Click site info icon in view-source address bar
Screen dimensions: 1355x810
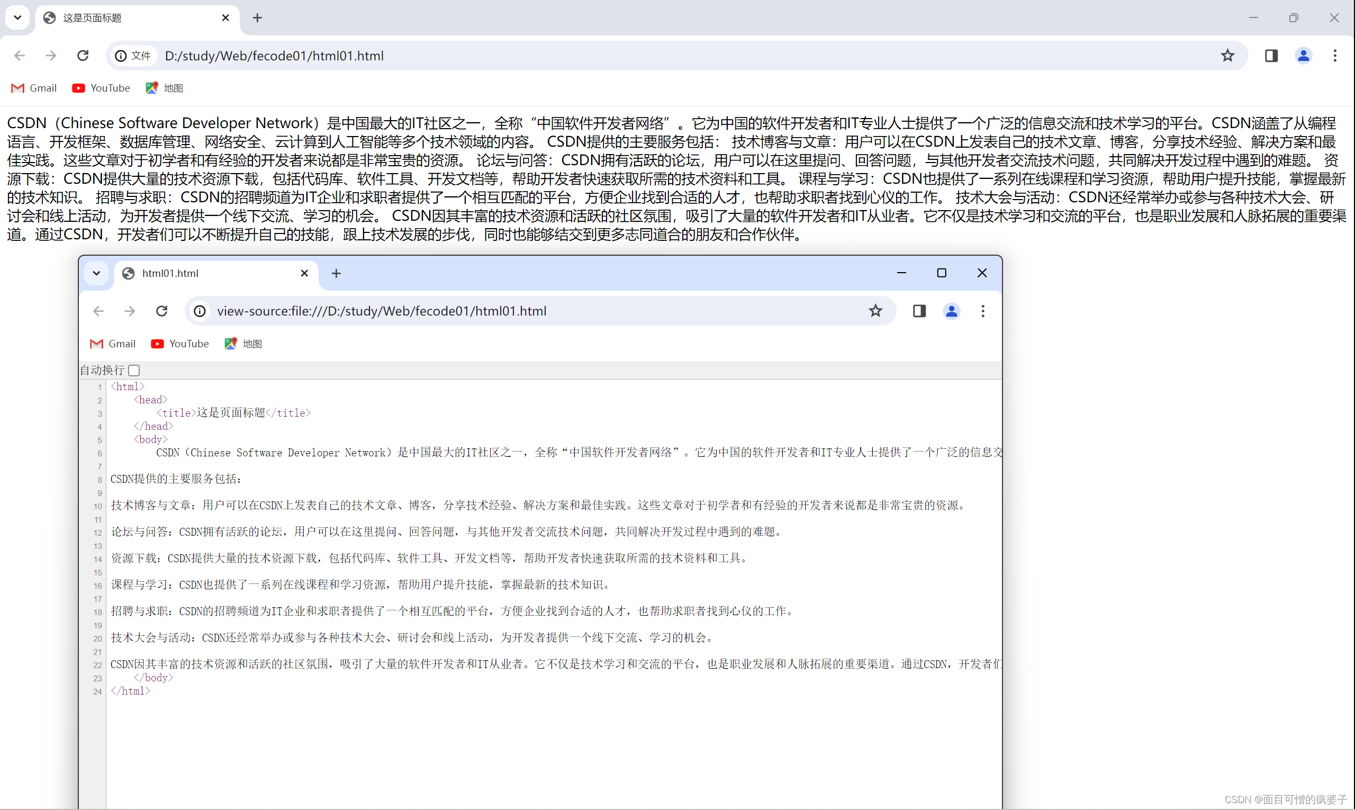pos(200,311)
